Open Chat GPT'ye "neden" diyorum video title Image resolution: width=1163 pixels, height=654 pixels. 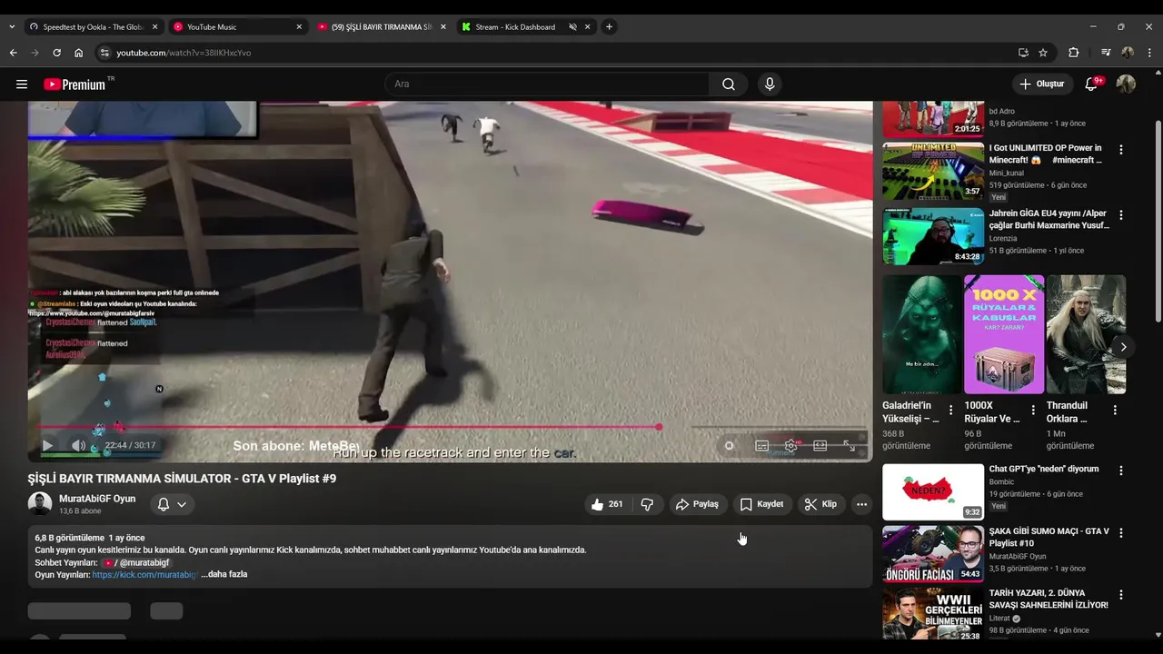pyautogui.click(x=1044, y=470)
